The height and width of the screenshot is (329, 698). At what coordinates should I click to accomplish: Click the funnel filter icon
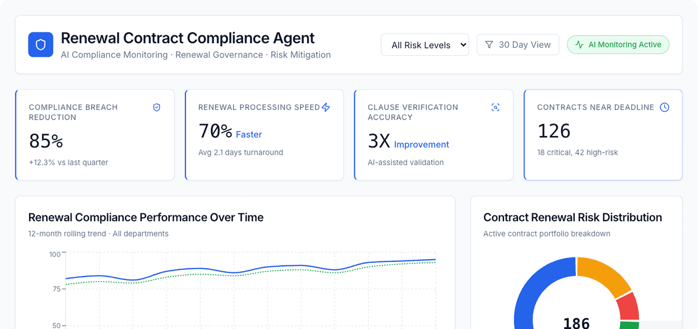489,45
